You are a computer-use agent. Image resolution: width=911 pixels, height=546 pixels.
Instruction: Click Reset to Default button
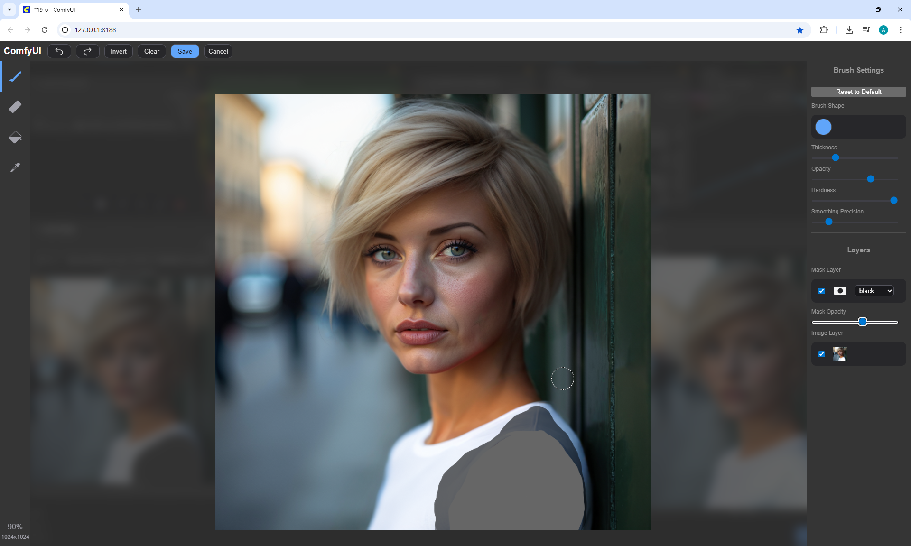(x=858, y=92)
